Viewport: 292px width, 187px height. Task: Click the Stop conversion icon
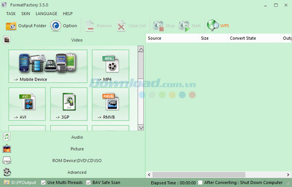pyautogui.click(x=158, y=25)
